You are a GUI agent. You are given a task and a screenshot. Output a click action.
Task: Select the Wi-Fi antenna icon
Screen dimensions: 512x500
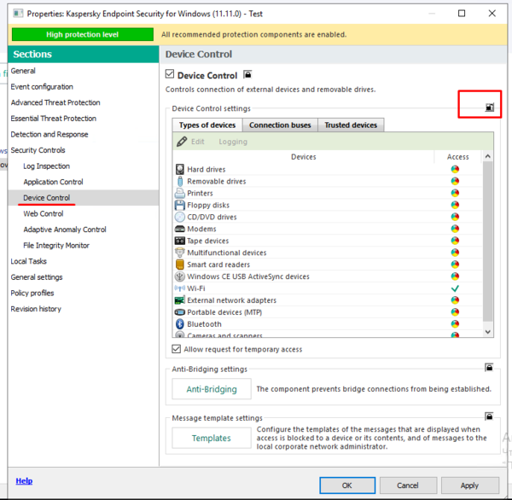180,288
